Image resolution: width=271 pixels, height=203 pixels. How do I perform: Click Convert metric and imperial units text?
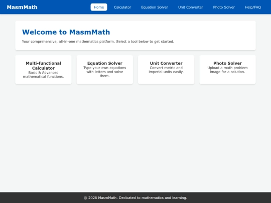coord(166,70)
